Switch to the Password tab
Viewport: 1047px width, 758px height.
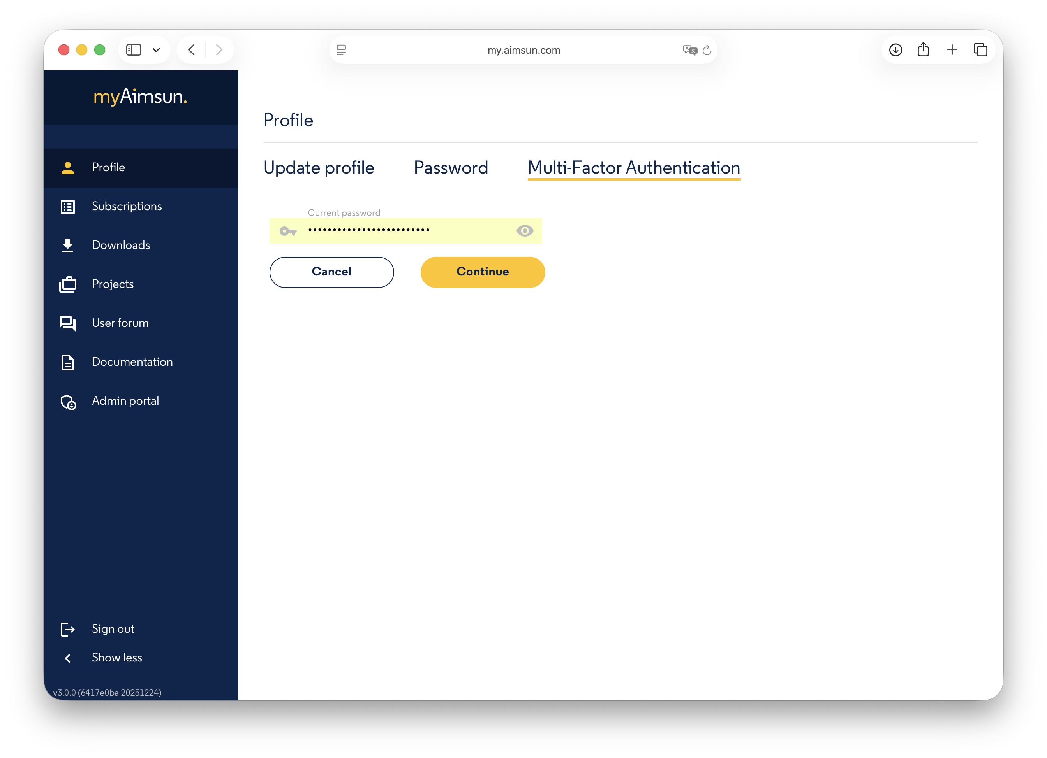click(451, 168)
